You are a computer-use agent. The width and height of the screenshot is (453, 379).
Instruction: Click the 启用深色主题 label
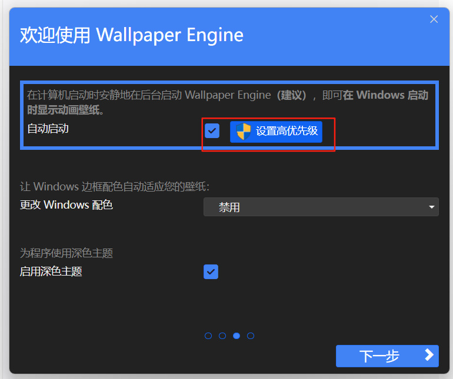(51, 271)
